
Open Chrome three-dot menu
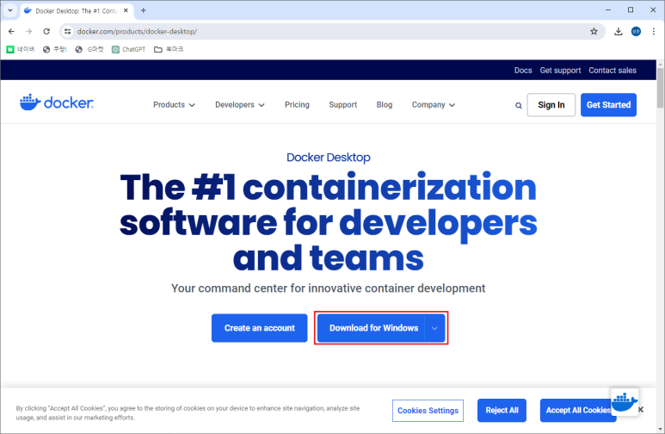[x=654, y=31]
